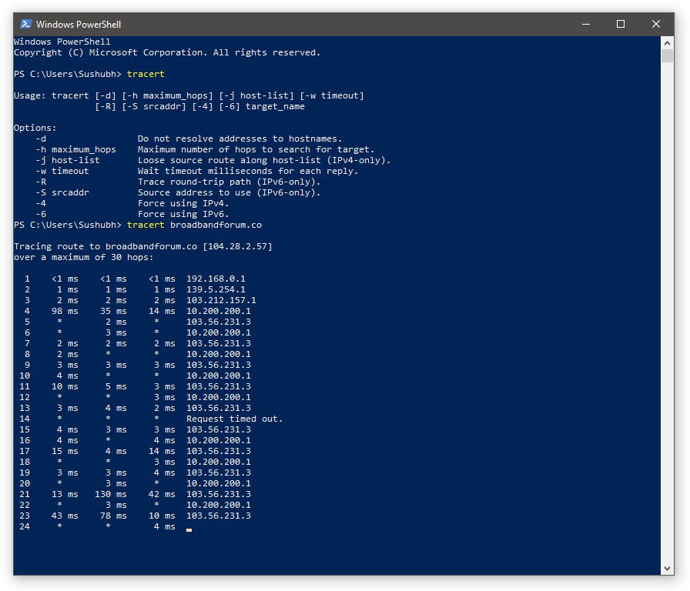690x591 pixels.
Task: Click the blinking cursor on hop 24
Action: pos(189,529)
